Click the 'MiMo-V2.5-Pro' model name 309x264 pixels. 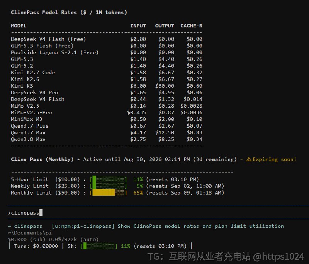click(x=31, y=113)
